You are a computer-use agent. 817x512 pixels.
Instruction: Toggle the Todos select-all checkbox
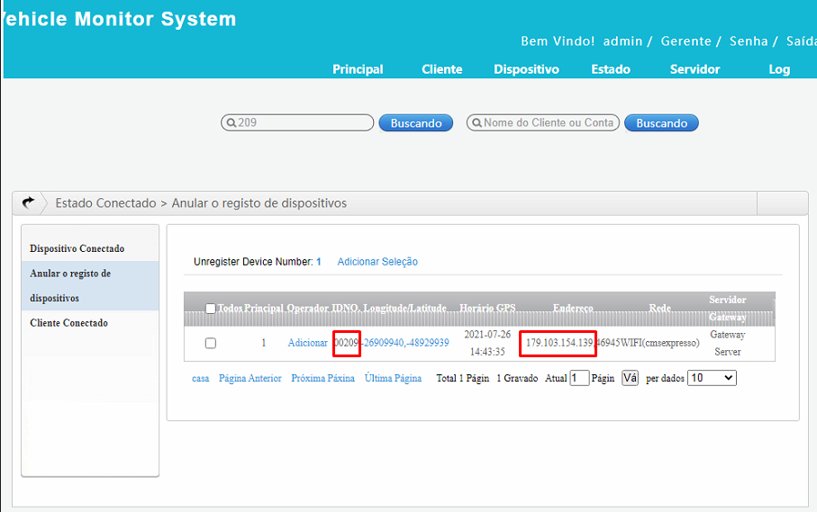tap(210, 309)
